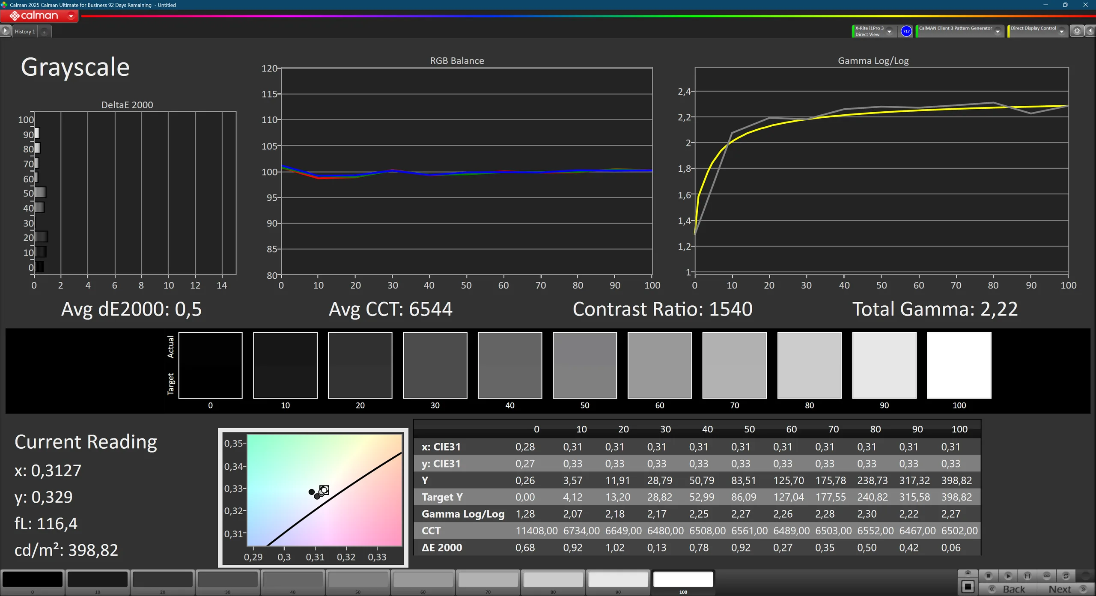Click the collapse panel arrow at top right

coord(1090,31)
